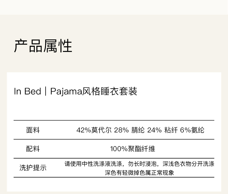Click the 产品属性 heading

coord(43,46)
